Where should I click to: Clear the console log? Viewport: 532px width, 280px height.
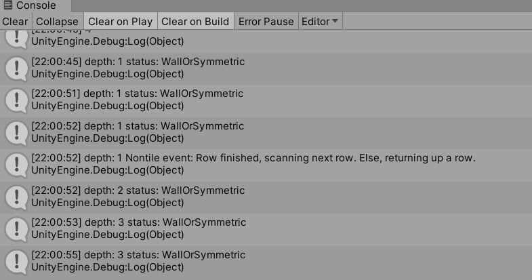pyautogui.click(x=16, y=22)
